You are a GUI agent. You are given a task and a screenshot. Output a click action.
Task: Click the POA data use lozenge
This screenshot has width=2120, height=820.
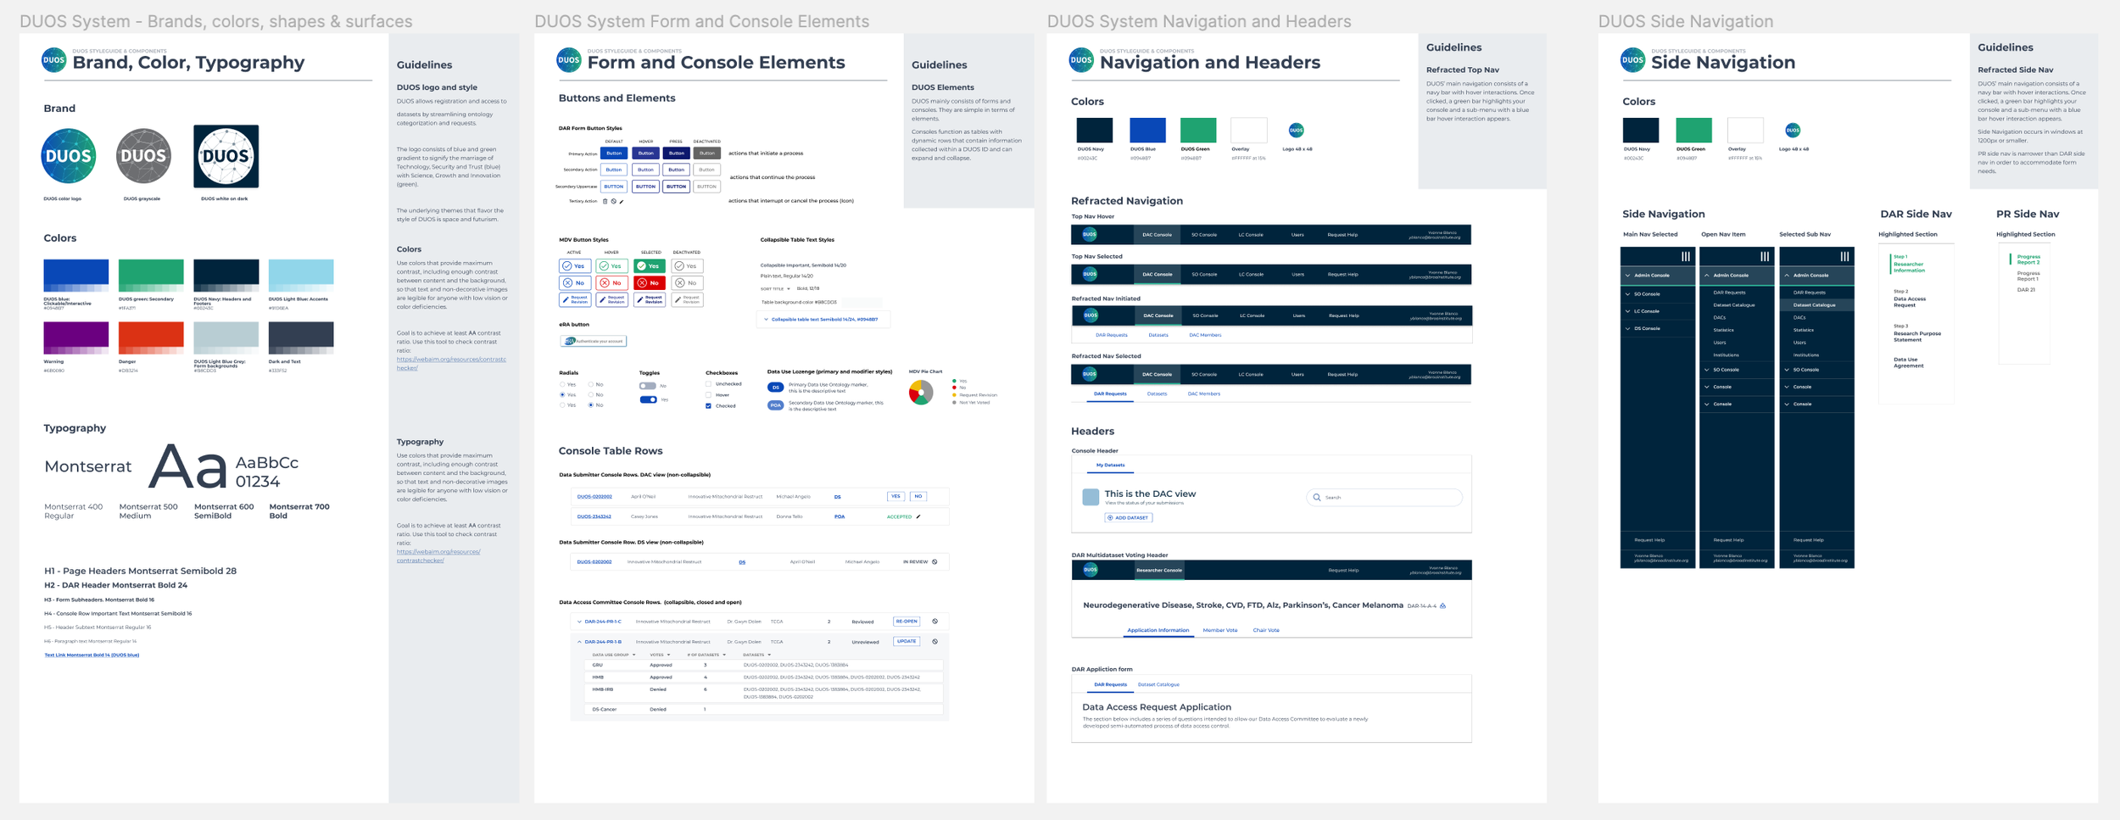(775, 405)
